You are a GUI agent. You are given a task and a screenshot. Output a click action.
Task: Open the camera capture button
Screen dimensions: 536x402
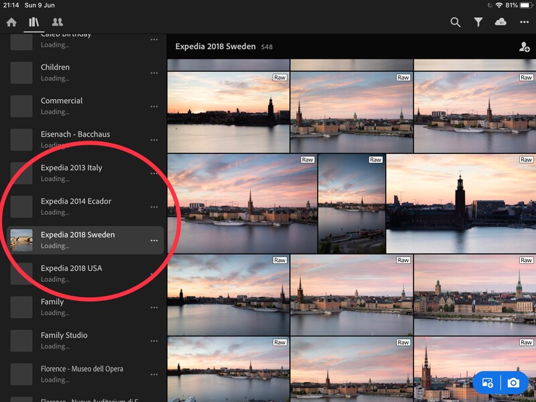(513, 383)
